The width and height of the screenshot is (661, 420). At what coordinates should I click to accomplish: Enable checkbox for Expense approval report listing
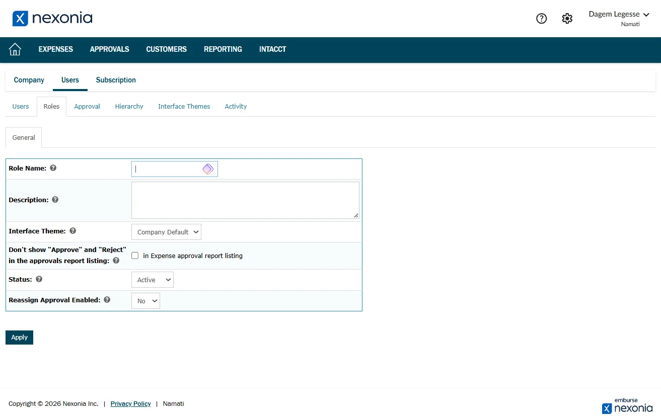pos(135,256)
